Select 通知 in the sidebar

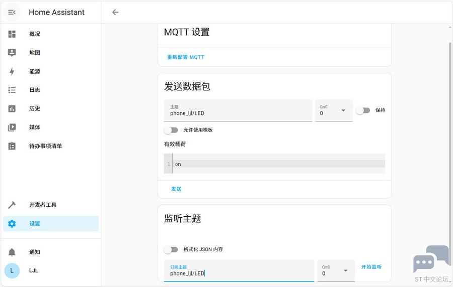tap(35, 252)
